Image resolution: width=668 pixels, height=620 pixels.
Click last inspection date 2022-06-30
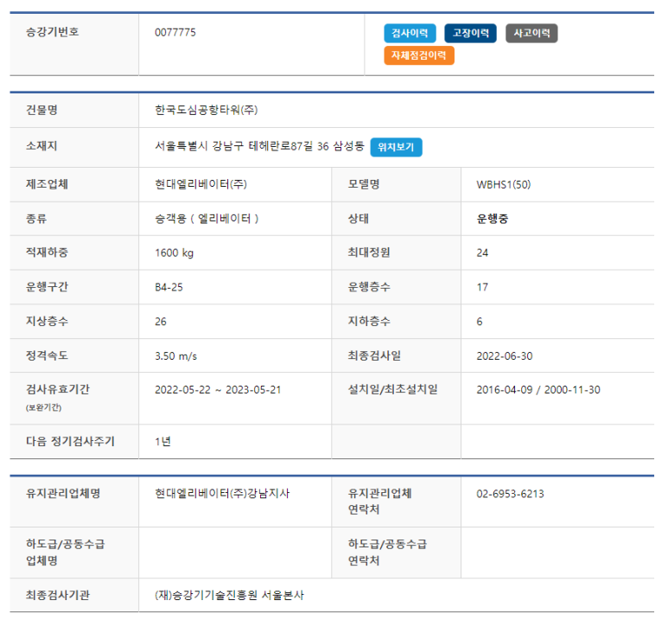[x=505, y=356]
